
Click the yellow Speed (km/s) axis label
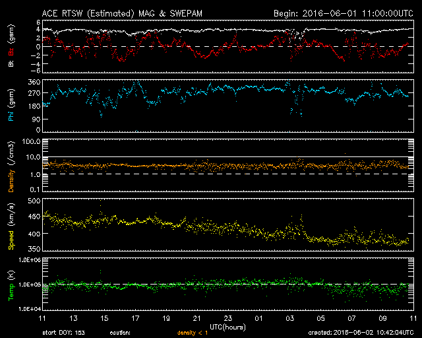(11, 225)
